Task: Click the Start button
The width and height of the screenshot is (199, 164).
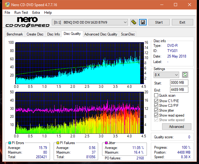Action: coord(159,22)
